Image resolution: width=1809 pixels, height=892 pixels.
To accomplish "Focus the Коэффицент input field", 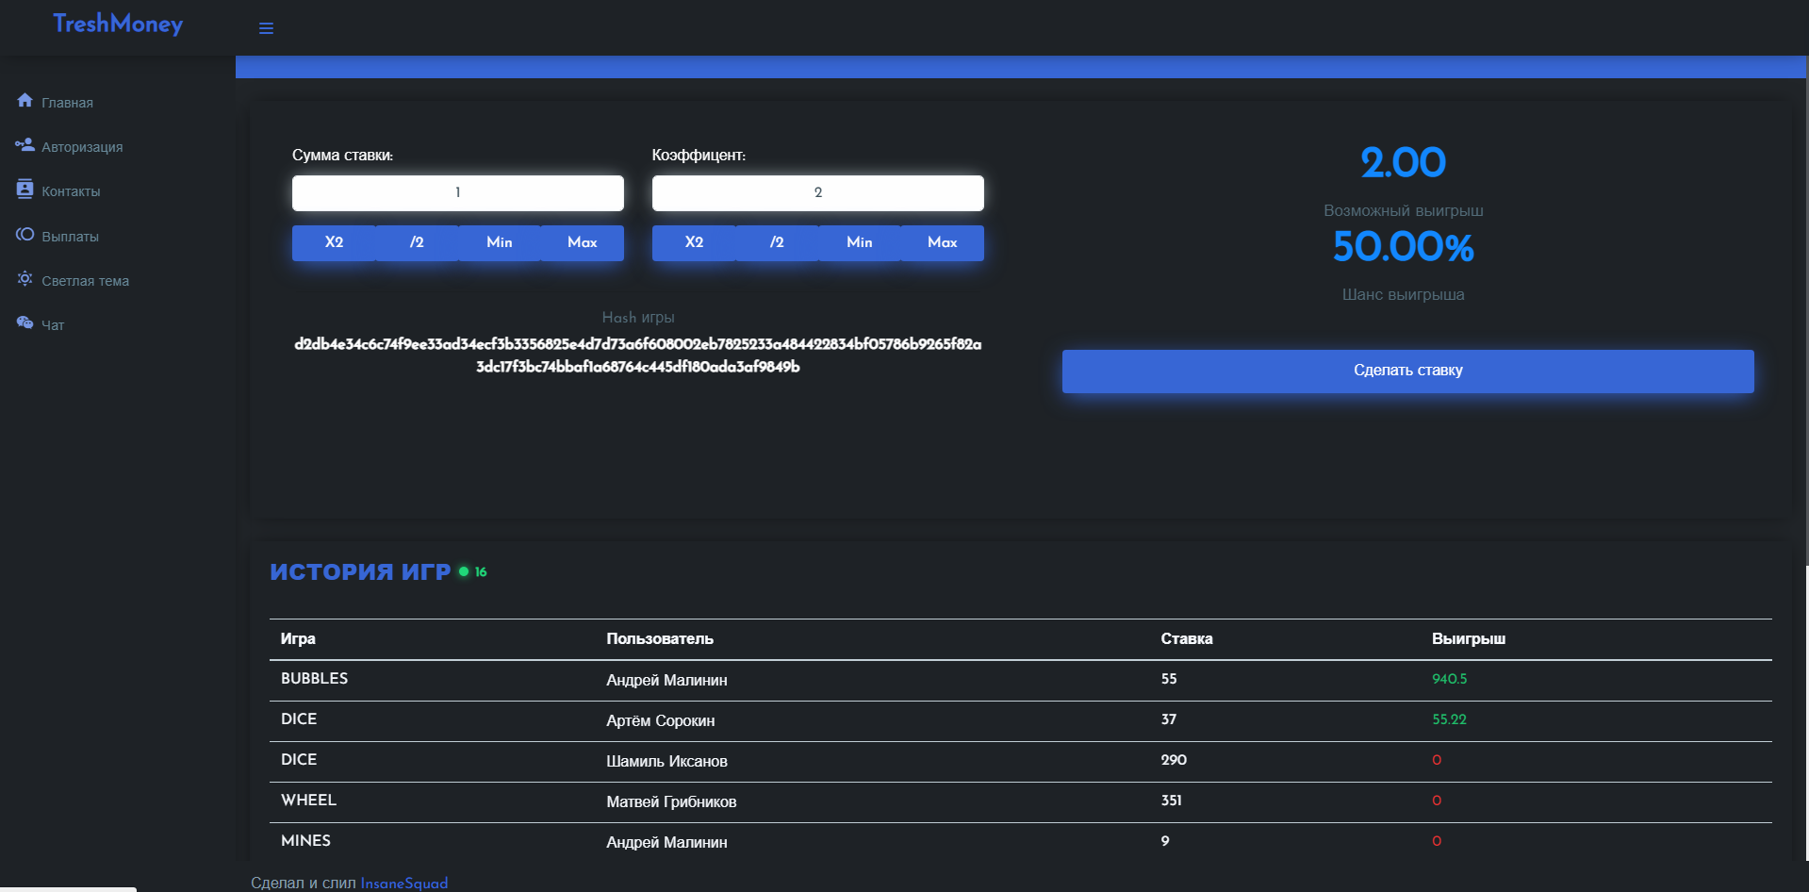I will [818, 192].
